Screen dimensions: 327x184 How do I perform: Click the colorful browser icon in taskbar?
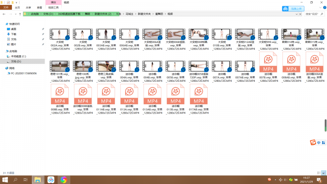(x=63, y=180)
